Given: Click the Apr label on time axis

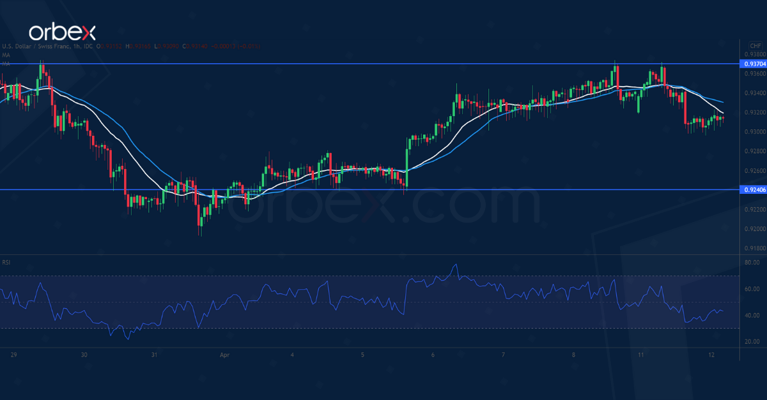Looking at the screenshot, I should [x=224, y=353].
